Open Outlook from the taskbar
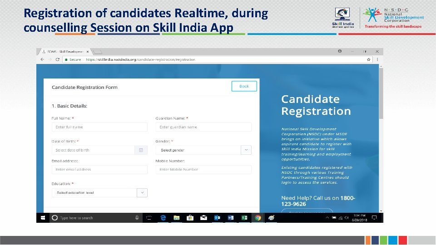 [x=217, y=218]
